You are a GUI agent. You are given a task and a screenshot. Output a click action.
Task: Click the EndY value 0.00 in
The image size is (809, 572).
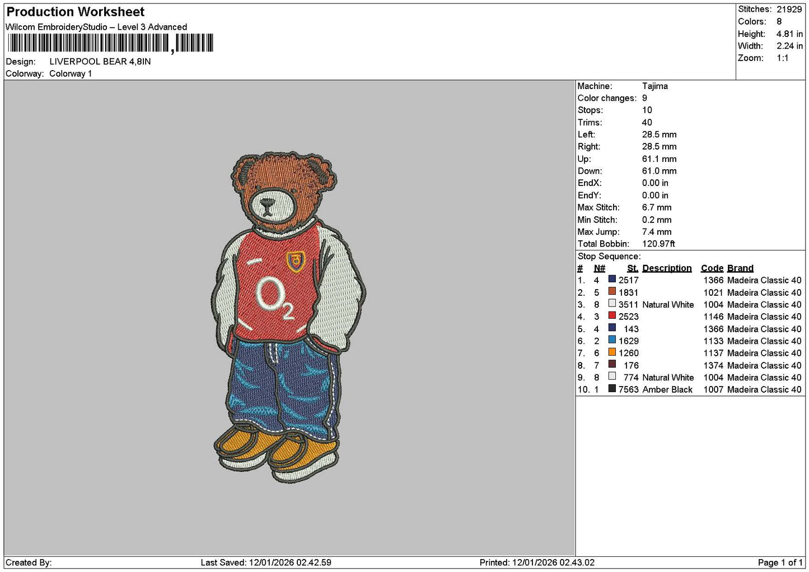(656, 196)
